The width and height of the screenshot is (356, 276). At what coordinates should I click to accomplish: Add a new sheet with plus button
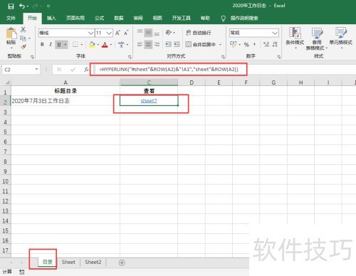[x=122, y=262]
